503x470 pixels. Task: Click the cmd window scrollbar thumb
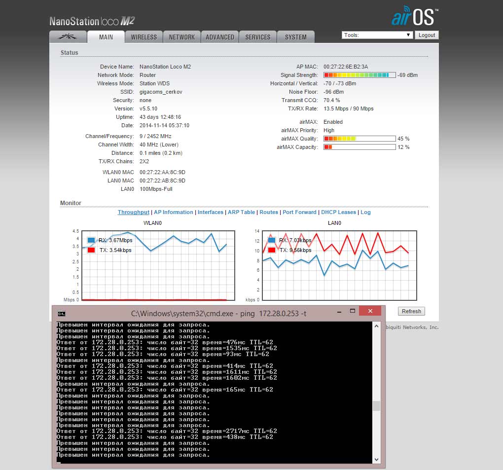[376, 406]
